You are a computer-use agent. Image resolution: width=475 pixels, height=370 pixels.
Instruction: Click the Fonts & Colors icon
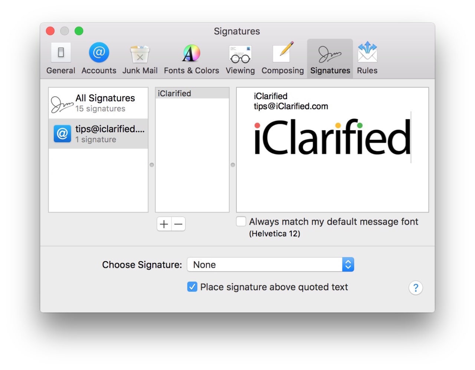(191, 54)
